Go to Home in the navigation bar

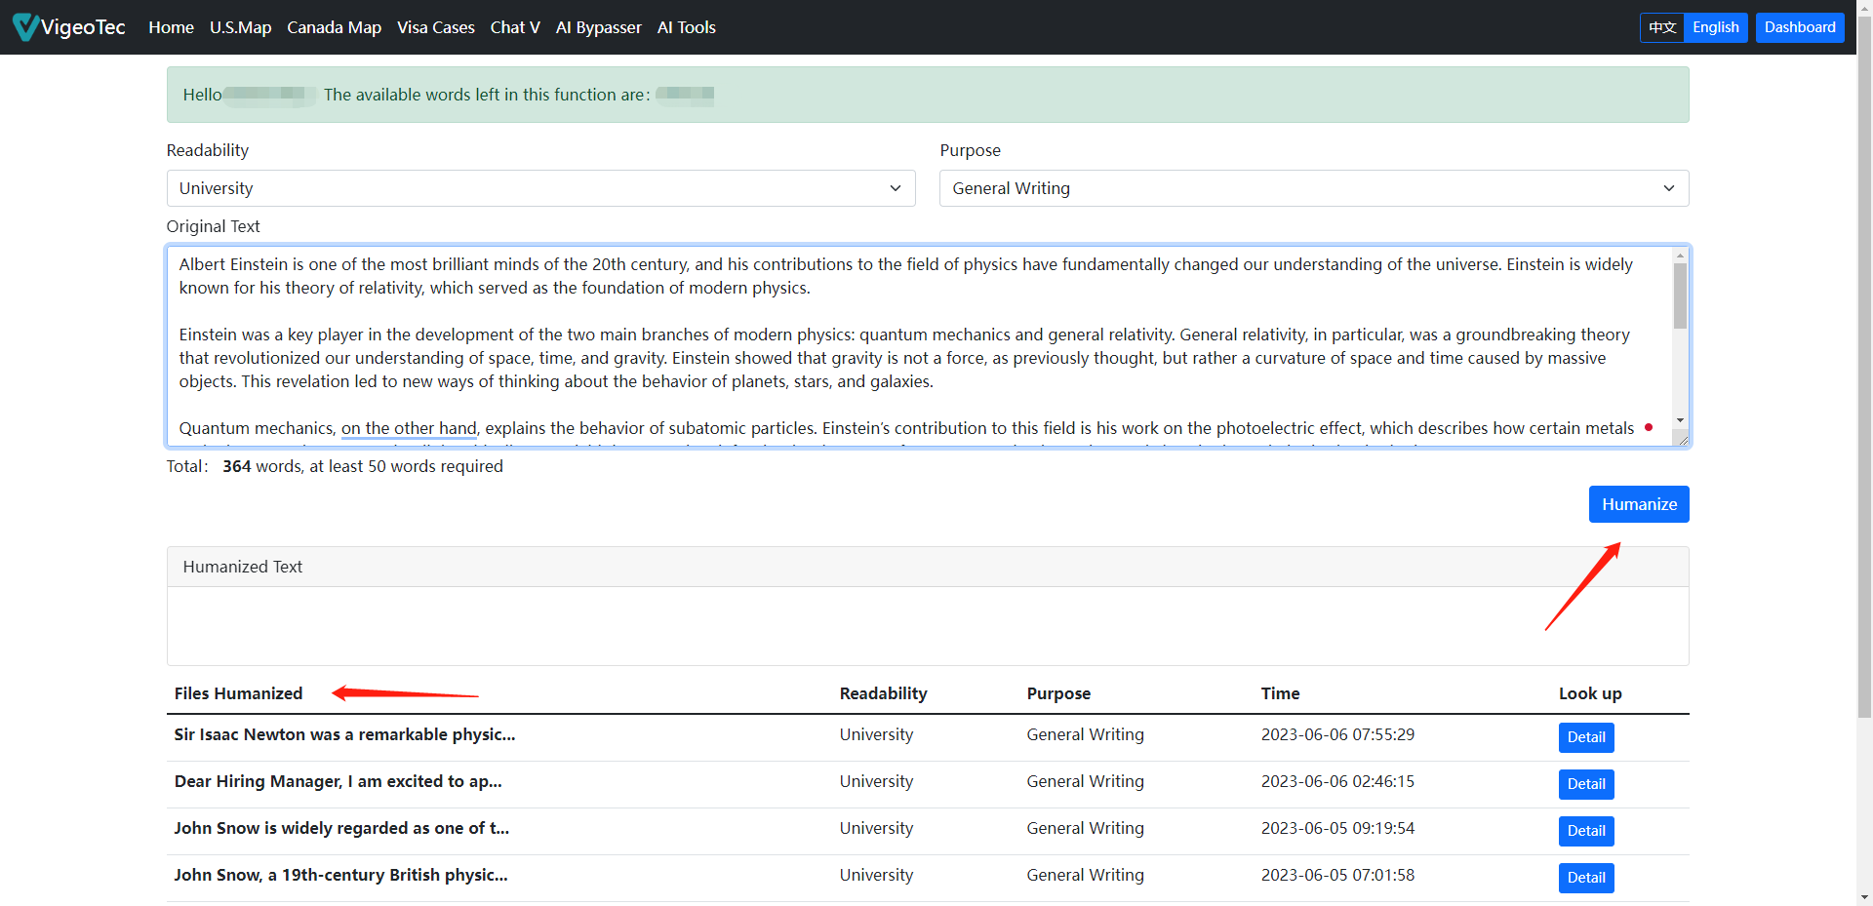[171, 27]
